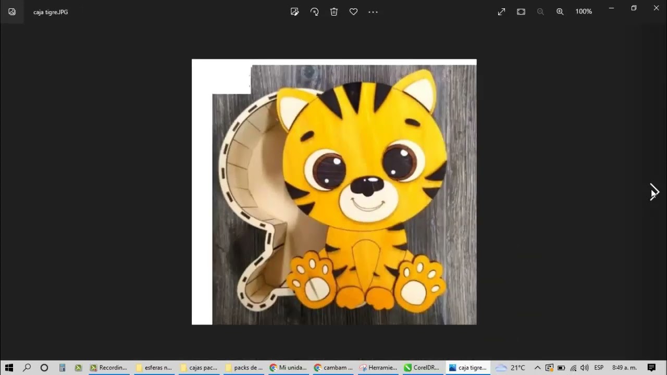Open the 'cajas pac...' folder in taskbar
The image size is (667, 375).
click(x=199, y=368)
